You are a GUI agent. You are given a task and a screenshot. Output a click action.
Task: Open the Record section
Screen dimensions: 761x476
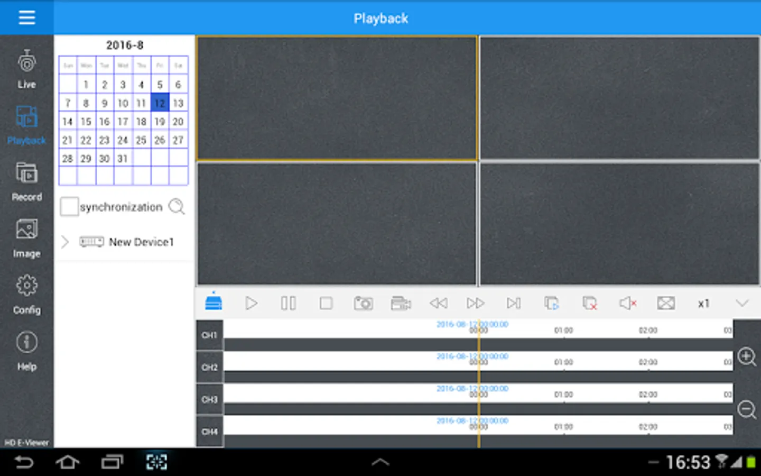(26, 182)
